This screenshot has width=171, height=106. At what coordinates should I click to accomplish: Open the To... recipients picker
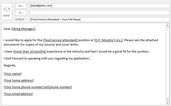click(x=21, y=6)
